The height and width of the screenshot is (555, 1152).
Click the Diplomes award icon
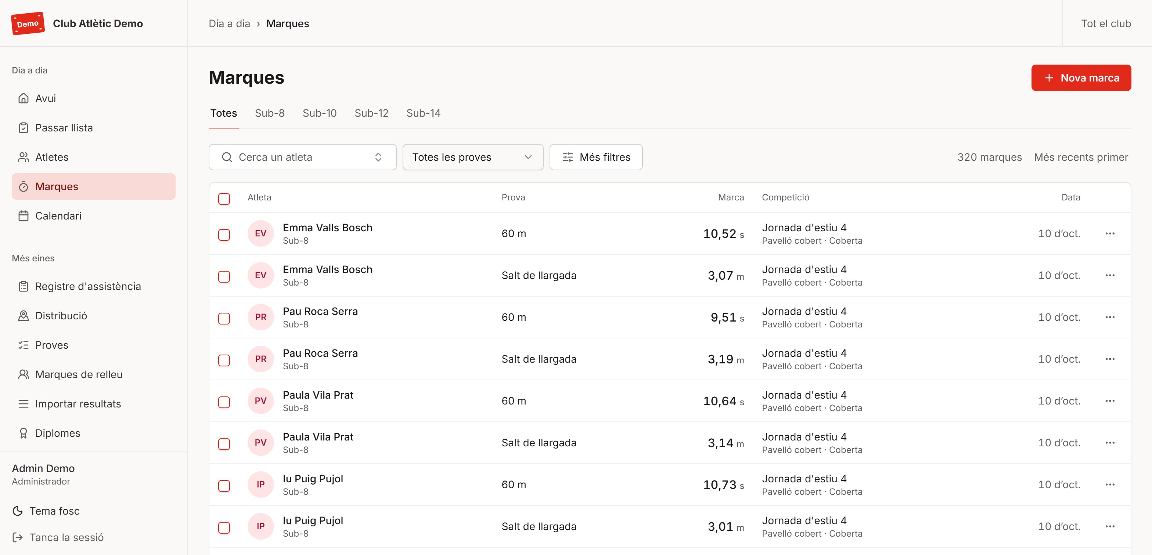[x=23, y=434]
